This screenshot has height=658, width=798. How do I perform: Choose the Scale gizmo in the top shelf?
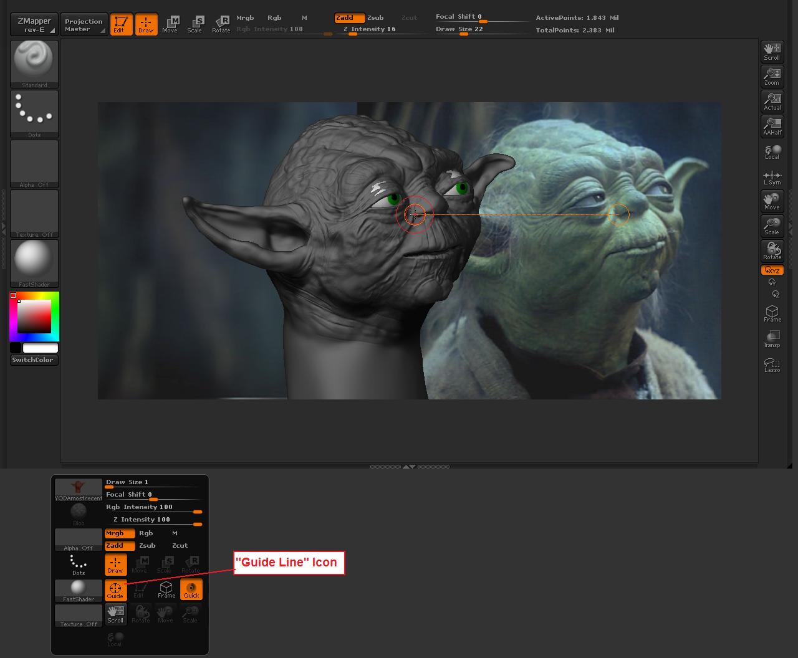tap(195, 24)
